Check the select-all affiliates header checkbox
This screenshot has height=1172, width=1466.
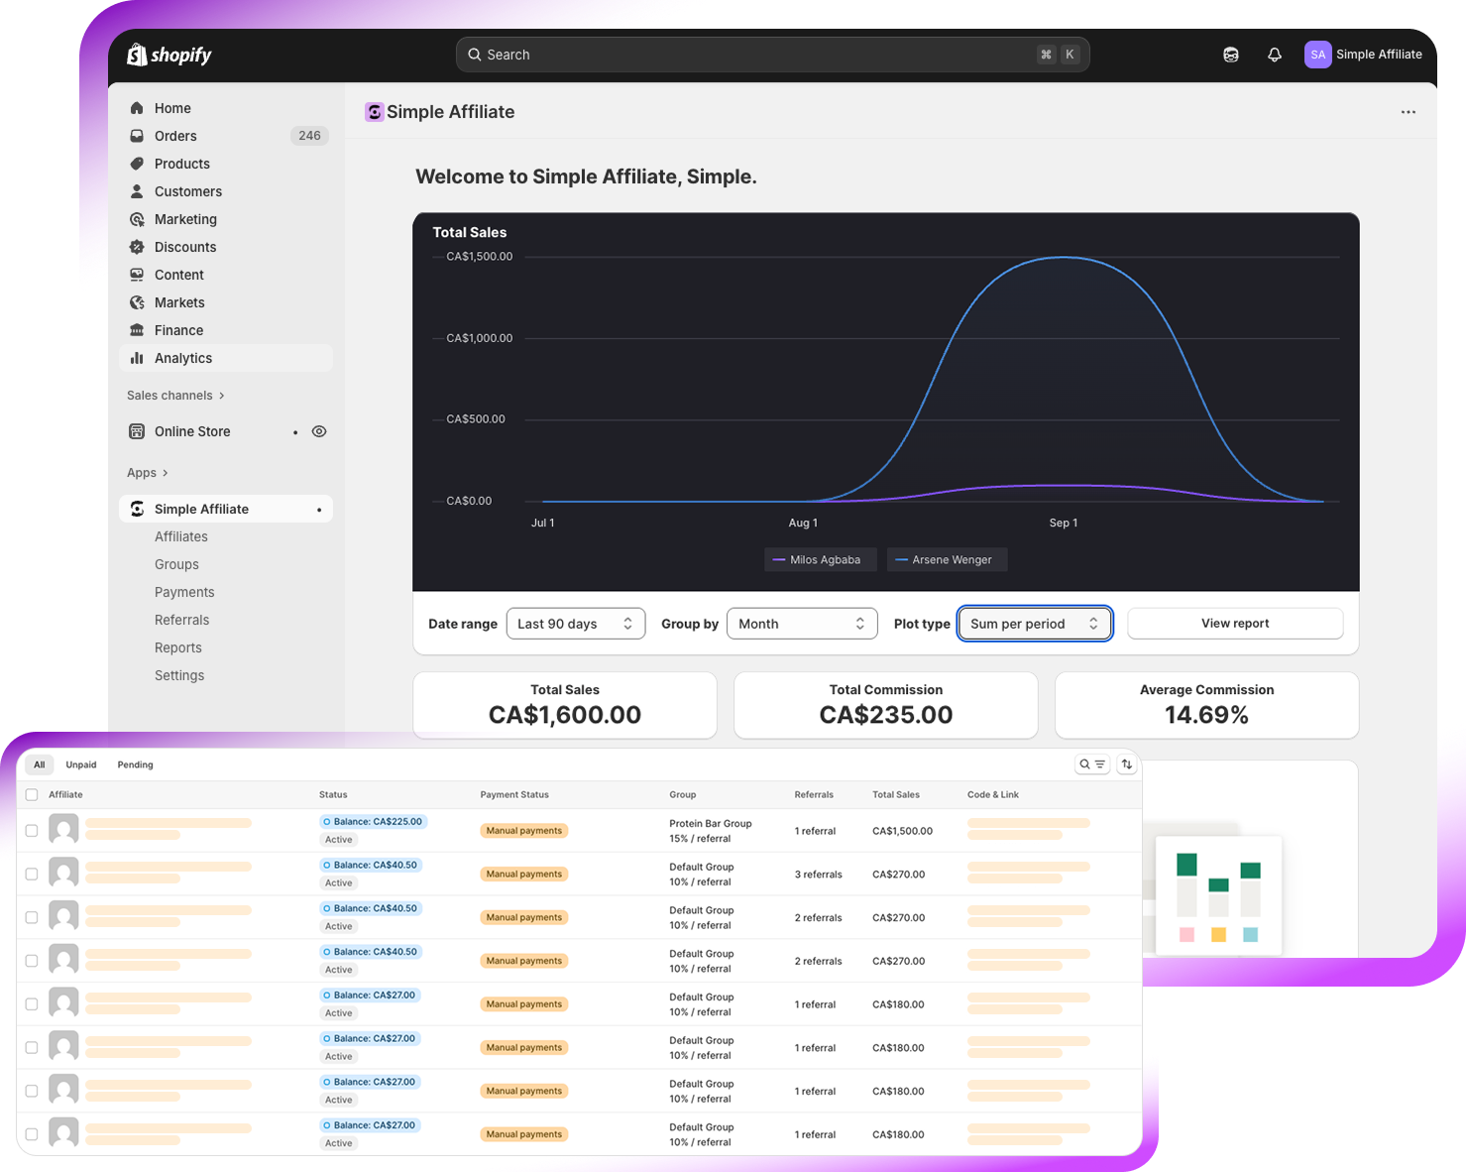[x=32, y=794]
